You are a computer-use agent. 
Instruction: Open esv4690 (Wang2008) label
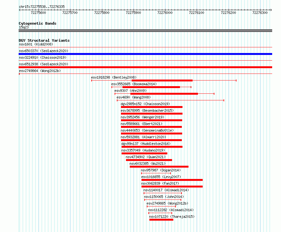(x=134, y=97)
